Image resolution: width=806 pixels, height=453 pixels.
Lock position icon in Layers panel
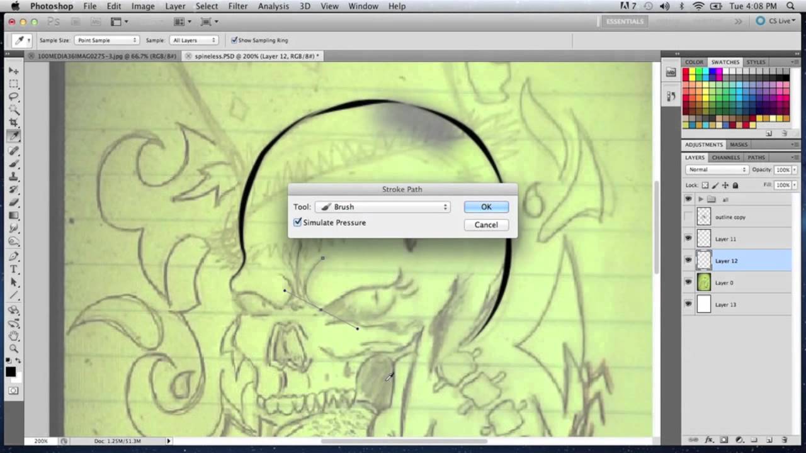(x=725, y=186)
